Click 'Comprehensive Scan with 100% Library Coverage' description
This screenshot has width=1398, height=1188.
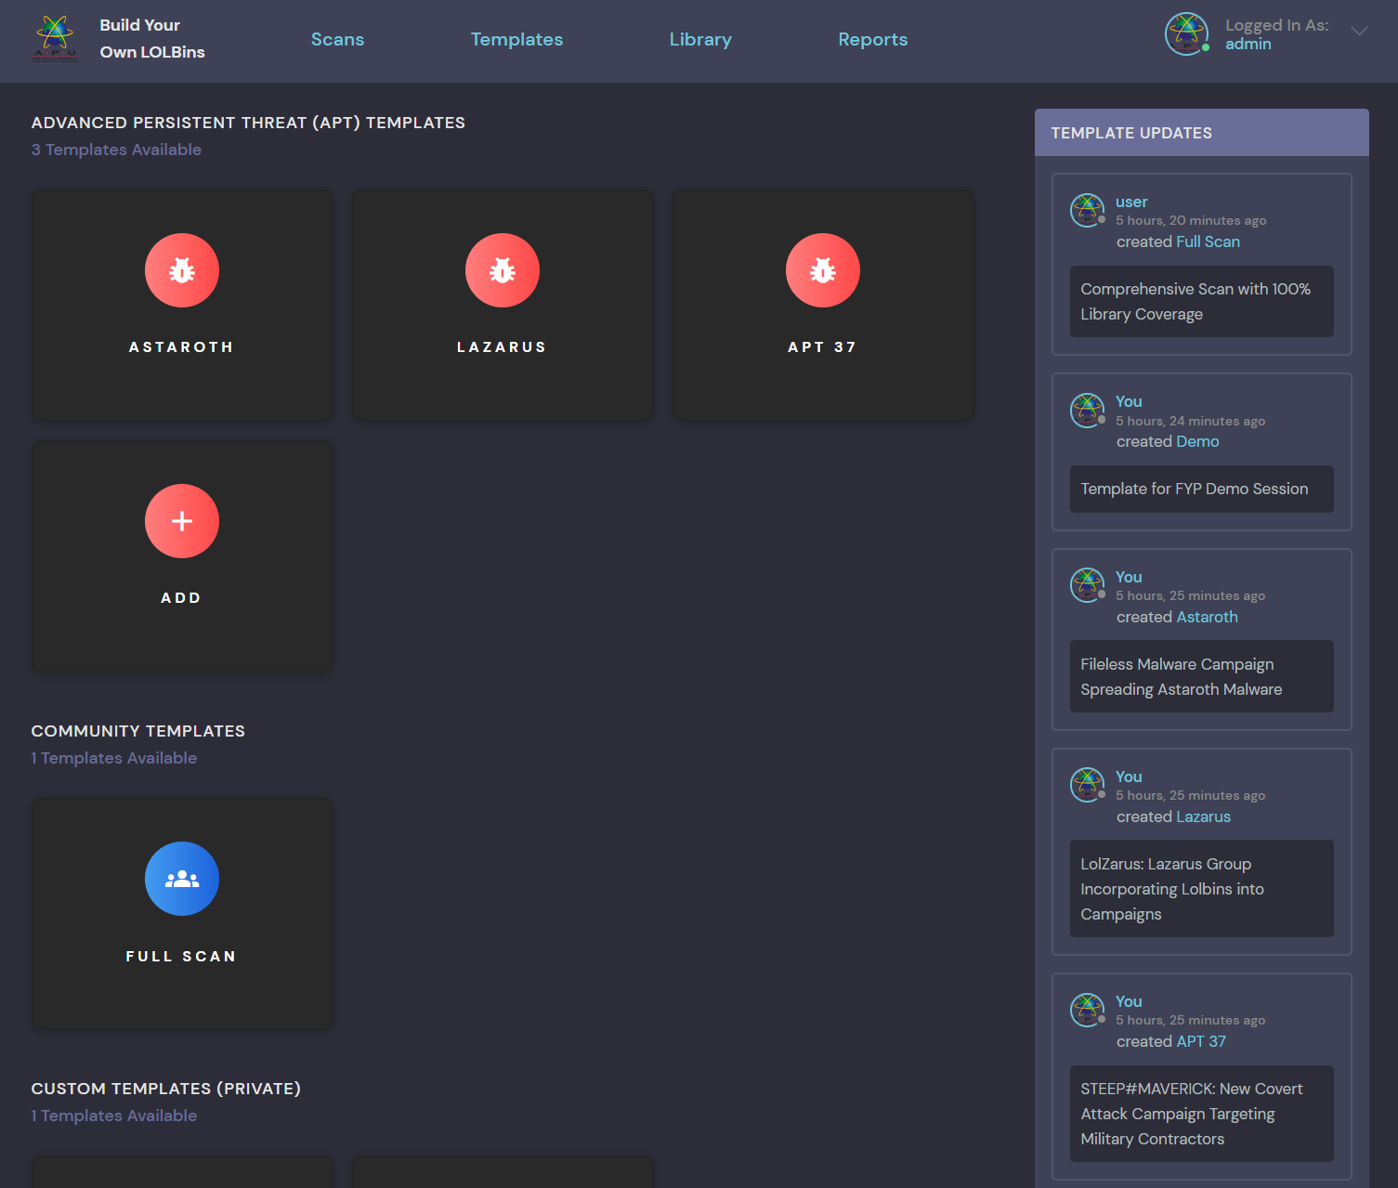pos(1201,302)
